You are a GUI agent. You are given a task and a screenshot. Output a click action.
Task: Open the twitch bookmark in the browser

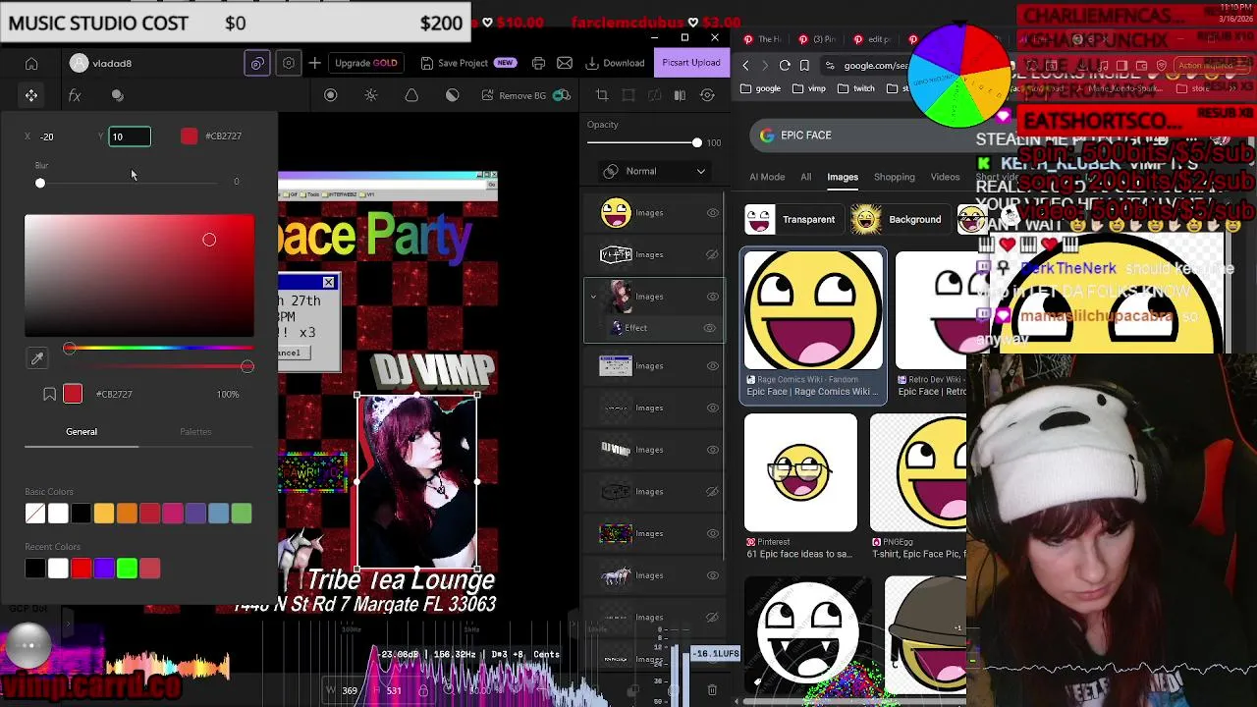(x=854, y=88)
